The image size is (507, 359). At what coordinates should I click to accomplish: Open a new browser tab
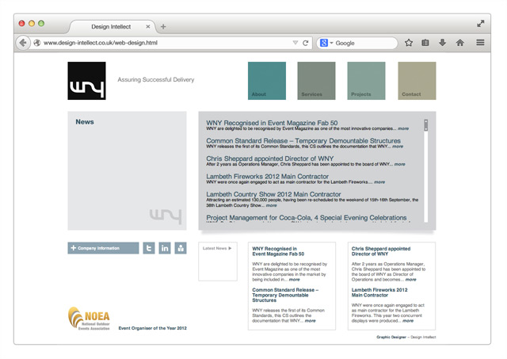[x=163, y=26]
